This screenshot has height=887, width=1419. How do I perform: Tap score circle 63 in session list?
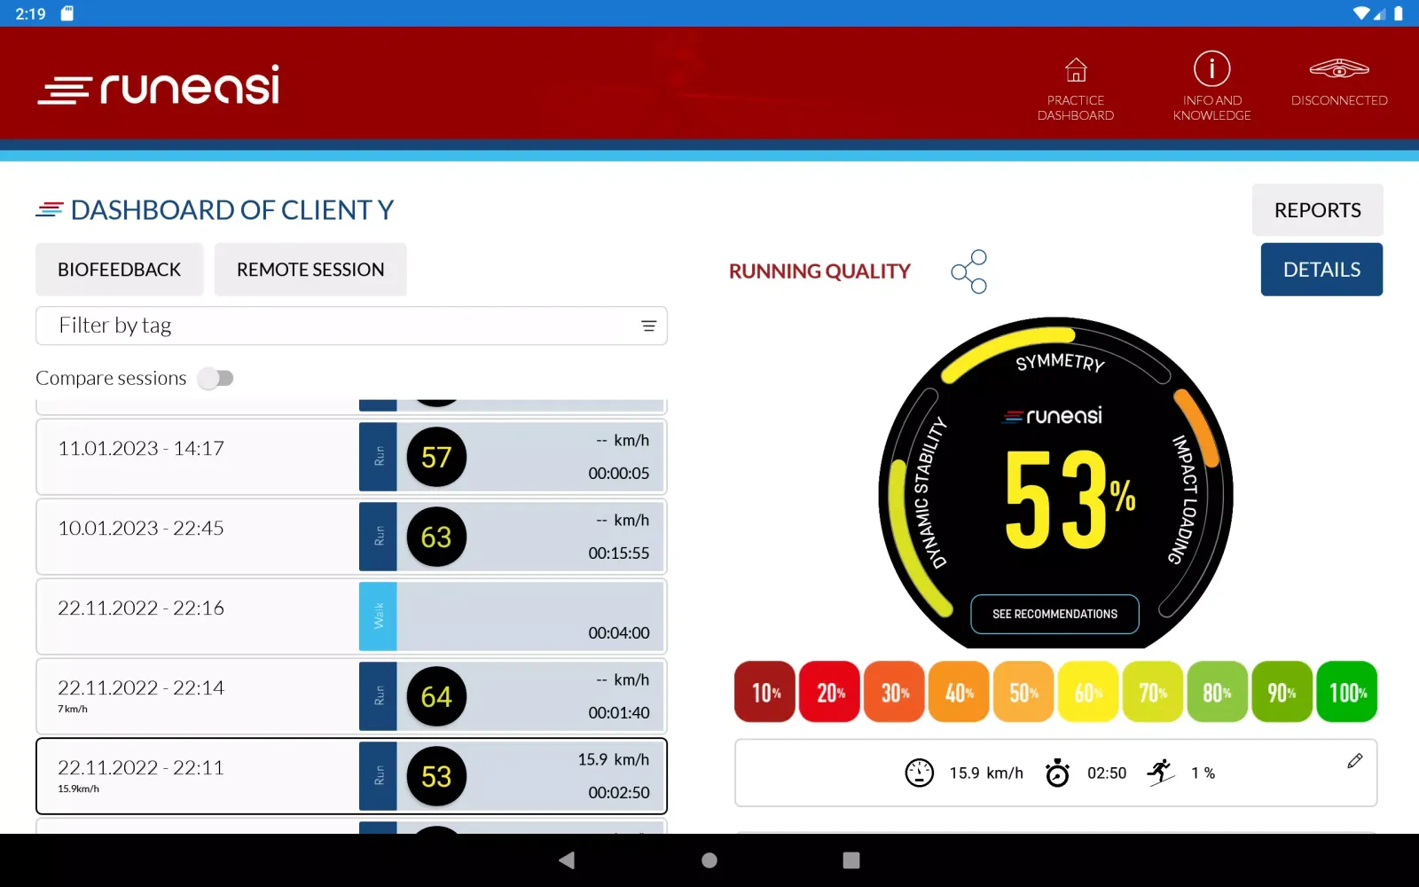[436, 537]
